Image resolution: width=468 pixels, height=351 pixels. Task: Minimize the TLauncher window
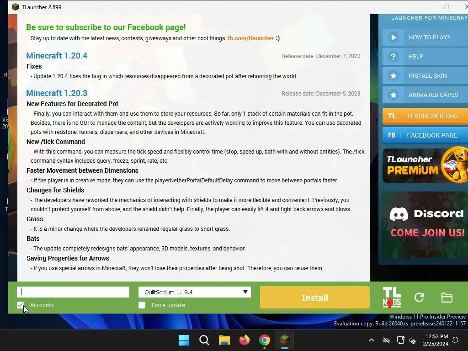426,7
